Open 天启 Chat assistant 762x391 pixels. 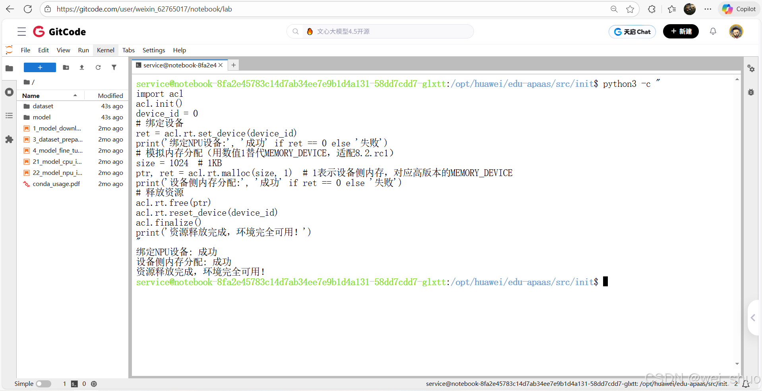click(x=632, y=31)
